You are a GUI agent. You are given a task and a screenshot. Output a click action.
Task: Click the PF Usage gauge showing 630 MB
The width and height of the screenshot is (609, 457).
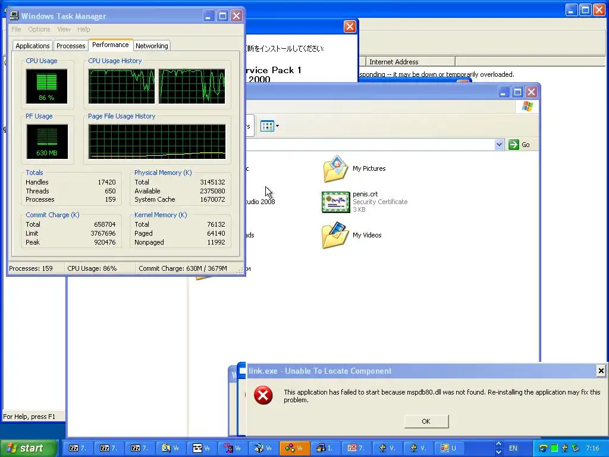(47, 142)
